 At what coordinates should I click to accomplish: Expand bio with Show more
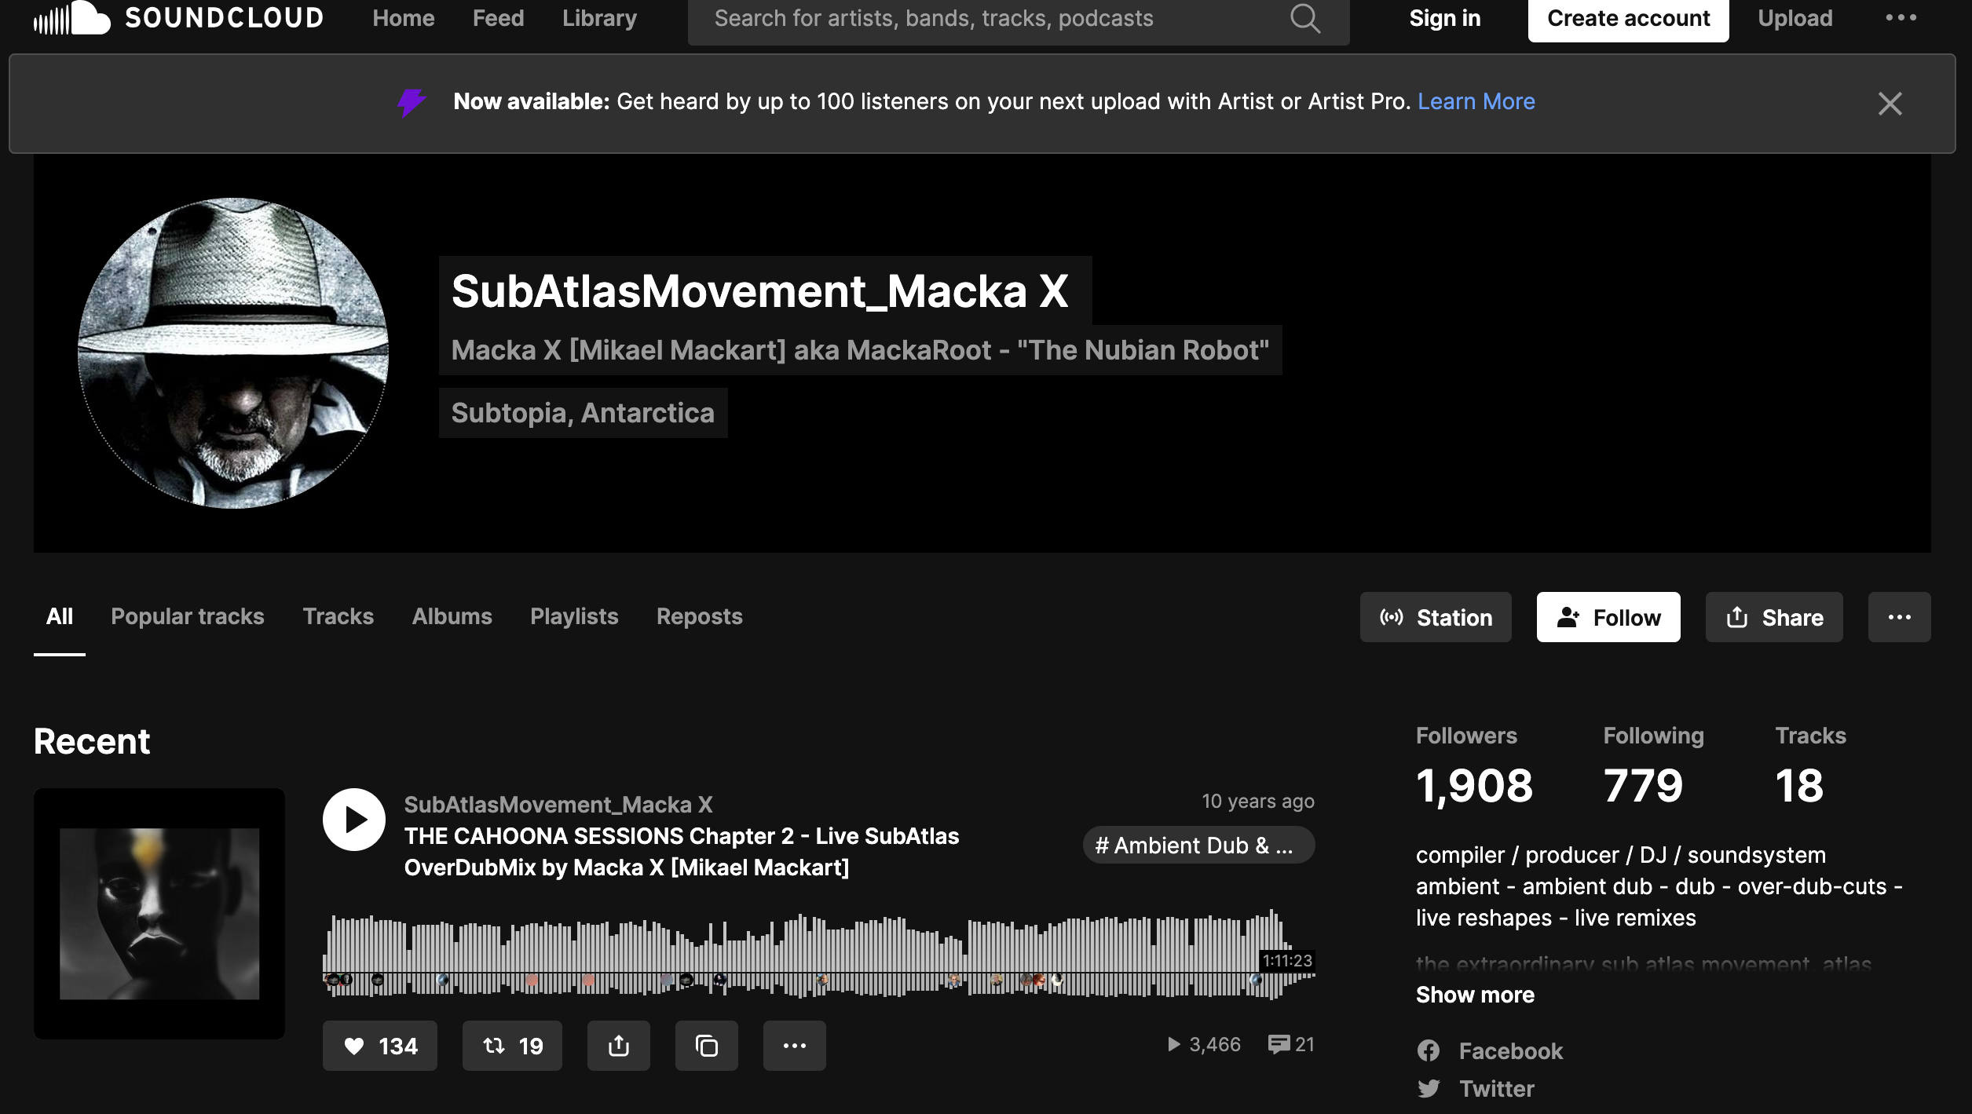pos(1475,995)
